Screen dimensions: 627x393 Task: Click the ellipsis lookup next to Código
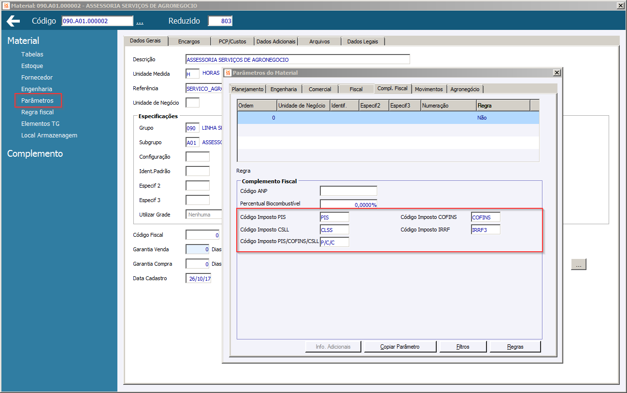140,22
